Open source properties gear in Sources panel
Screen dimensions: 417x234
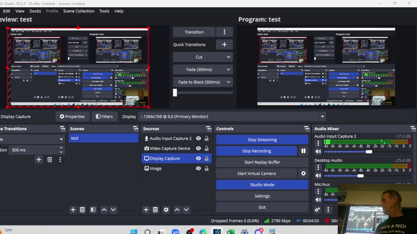click(166, 210)
